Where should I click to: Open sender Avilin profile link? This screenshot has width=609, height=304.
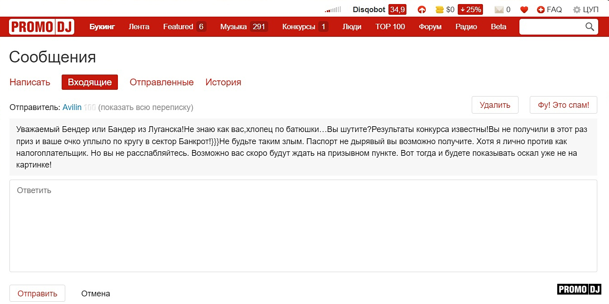coord(72,107)
